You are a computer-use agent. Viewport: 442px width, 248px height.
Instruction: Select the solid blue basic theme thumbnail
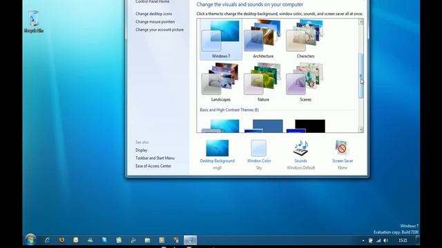coord(264,126)
